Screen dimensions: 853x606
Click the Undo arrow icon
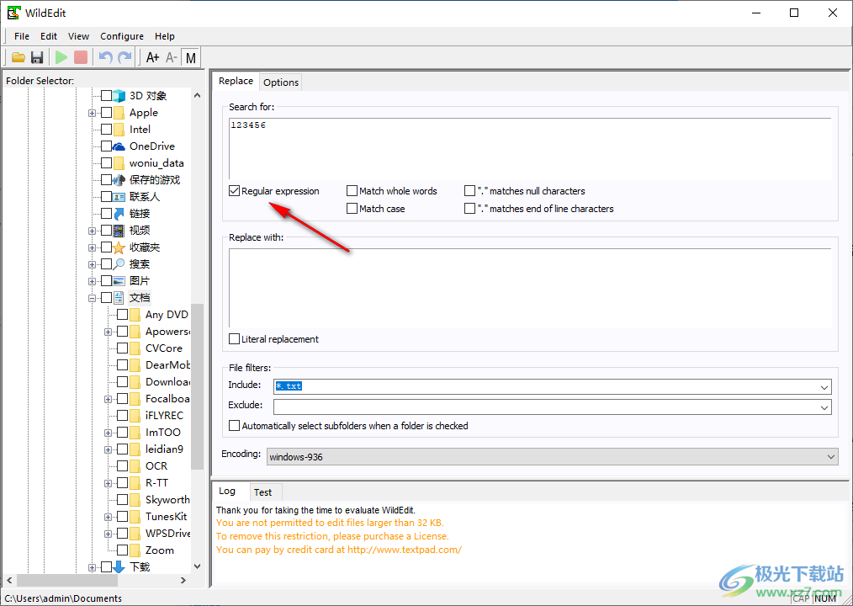pos(105,57)
